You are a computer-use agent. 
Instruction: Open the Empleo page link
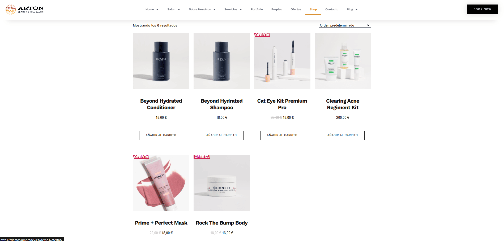(277, 10)
